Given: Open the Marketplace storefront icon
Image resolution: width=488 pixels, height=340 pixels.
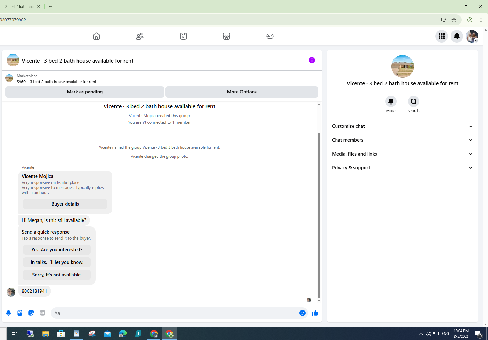Looking at the screenshot, I should coord(227,36).
